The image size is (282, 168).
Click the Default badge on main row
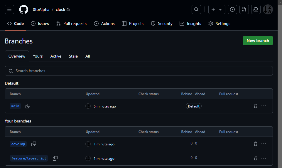[193, 106]
